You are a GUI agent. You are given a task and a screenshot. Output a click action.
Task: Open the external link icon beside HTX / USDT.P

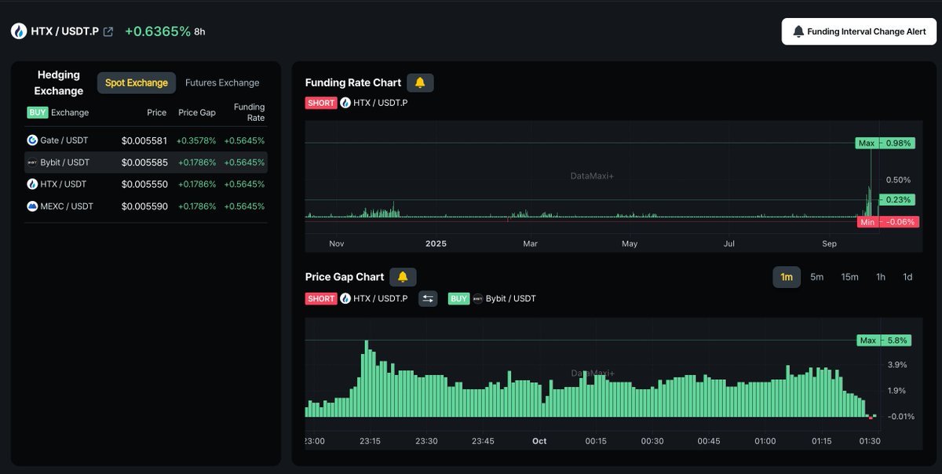coord(108,31)
